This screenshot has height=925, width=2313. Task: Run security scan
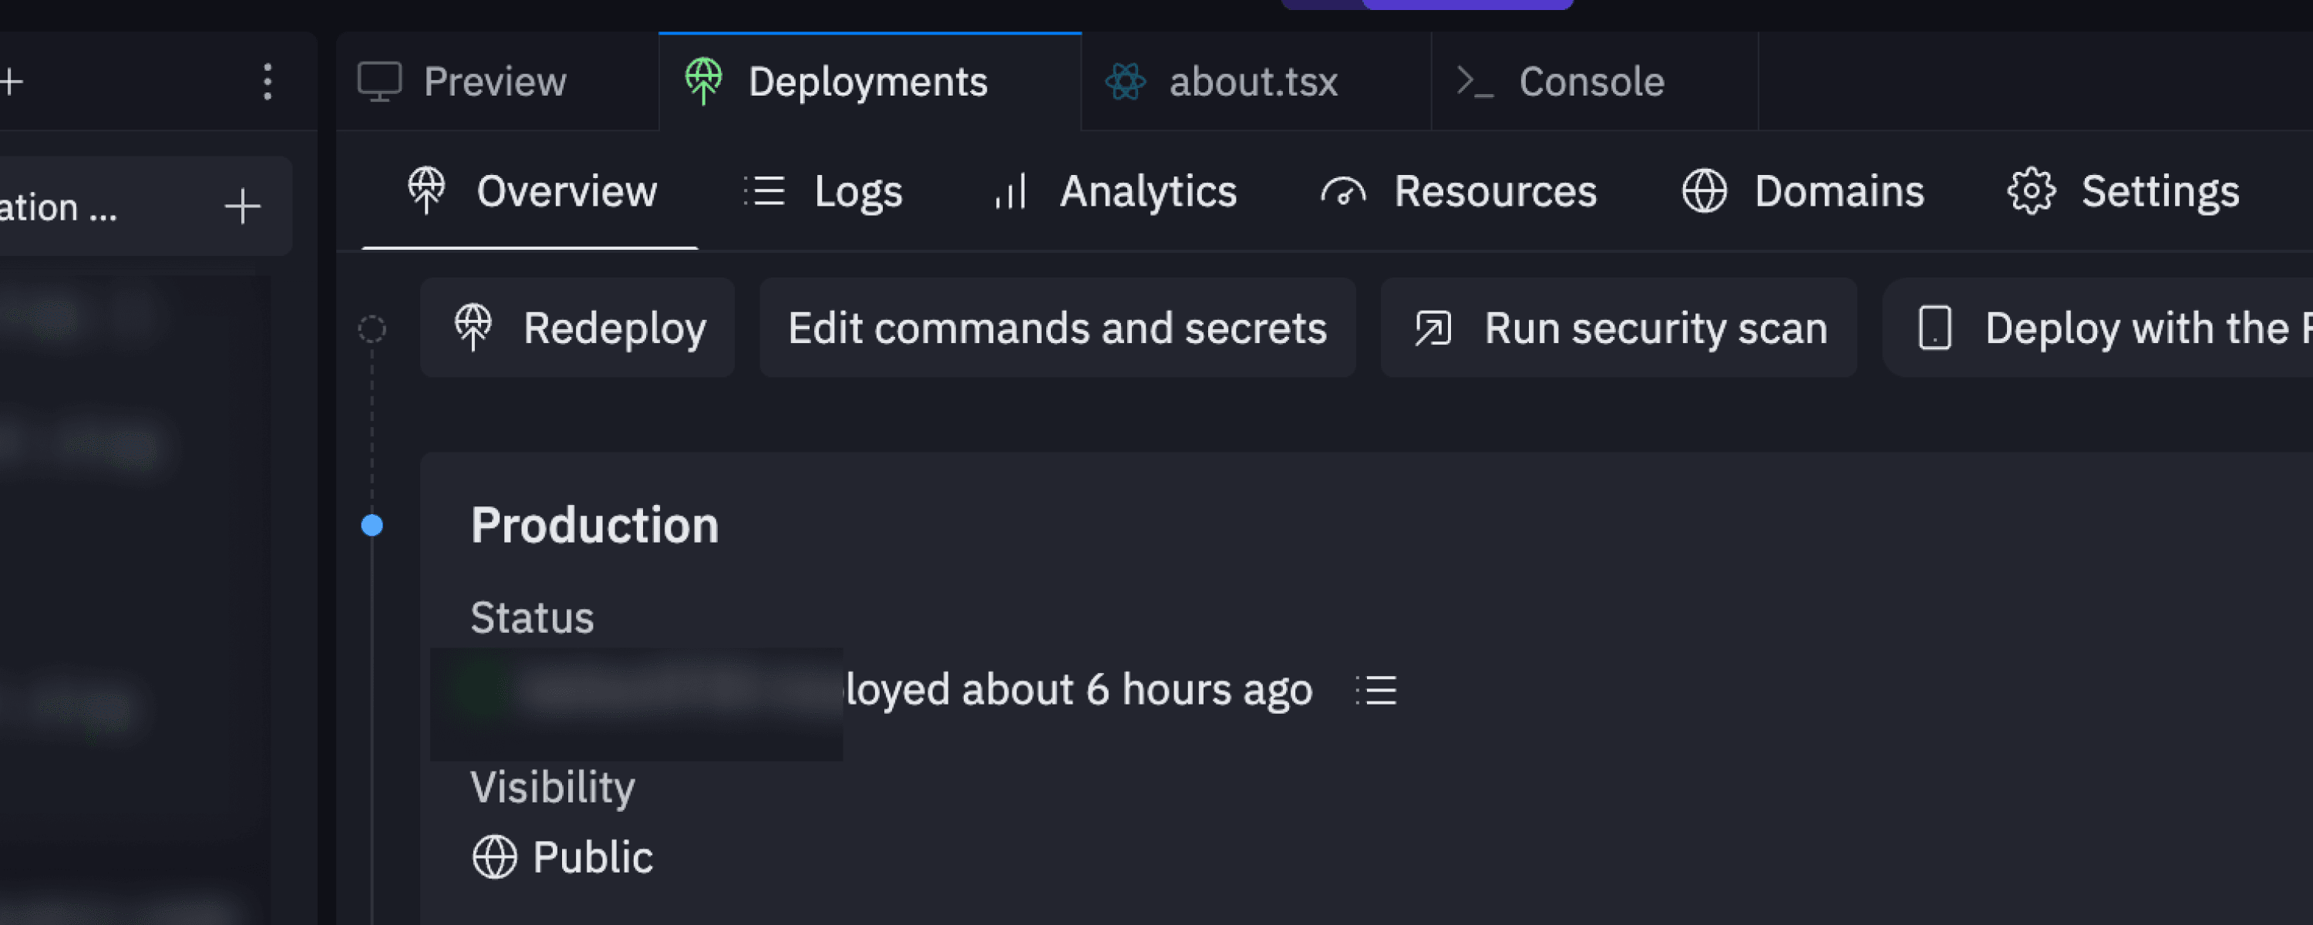pyautogui.click(x=1619, y=328)
